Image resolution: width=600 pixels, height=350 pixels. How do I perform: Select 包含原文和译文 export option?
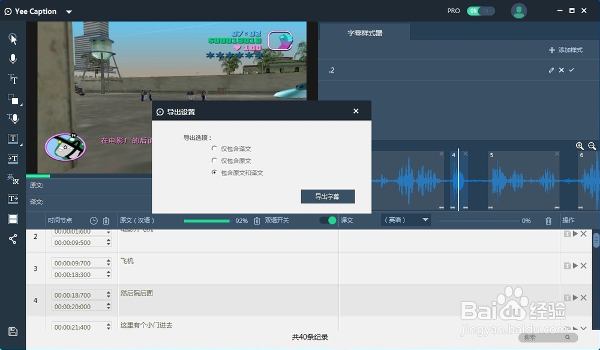tap(214, 172)
